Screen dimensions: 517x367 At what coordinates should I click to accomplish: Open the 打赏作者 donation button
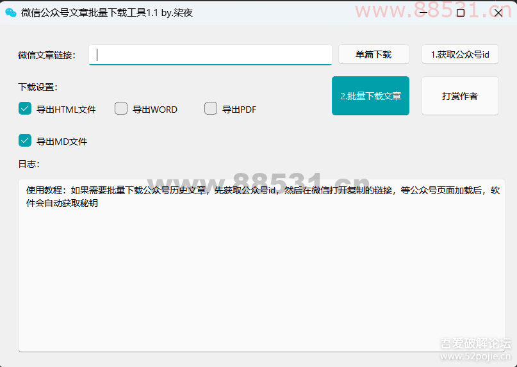pyautogui.click(x=459, y=96)
